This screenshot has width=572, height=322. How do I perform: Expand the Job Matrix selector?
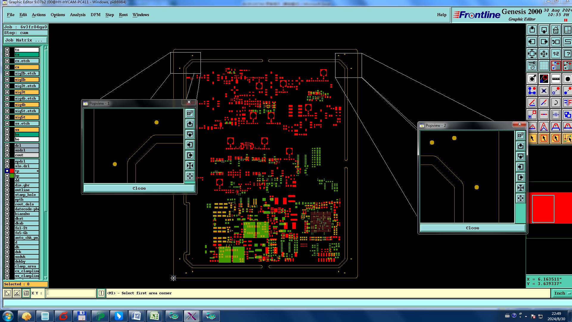click(25, 40)
